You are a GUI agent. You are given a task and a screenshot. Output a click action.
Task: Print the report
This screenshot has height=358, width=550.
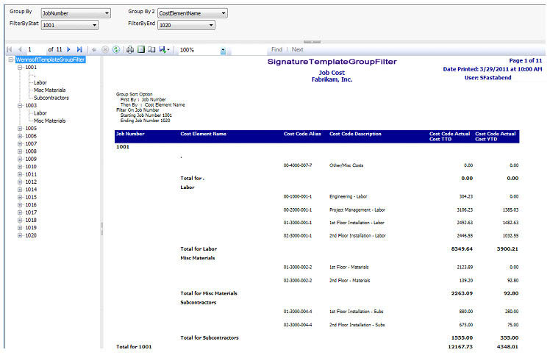point(130,50)
